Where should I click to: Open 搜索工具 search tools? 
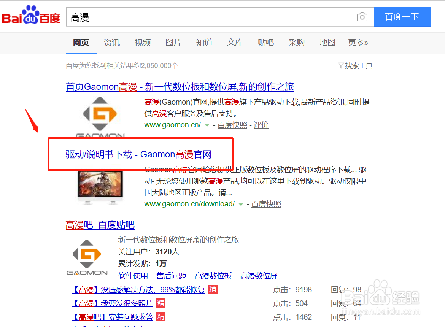(358, 66)
